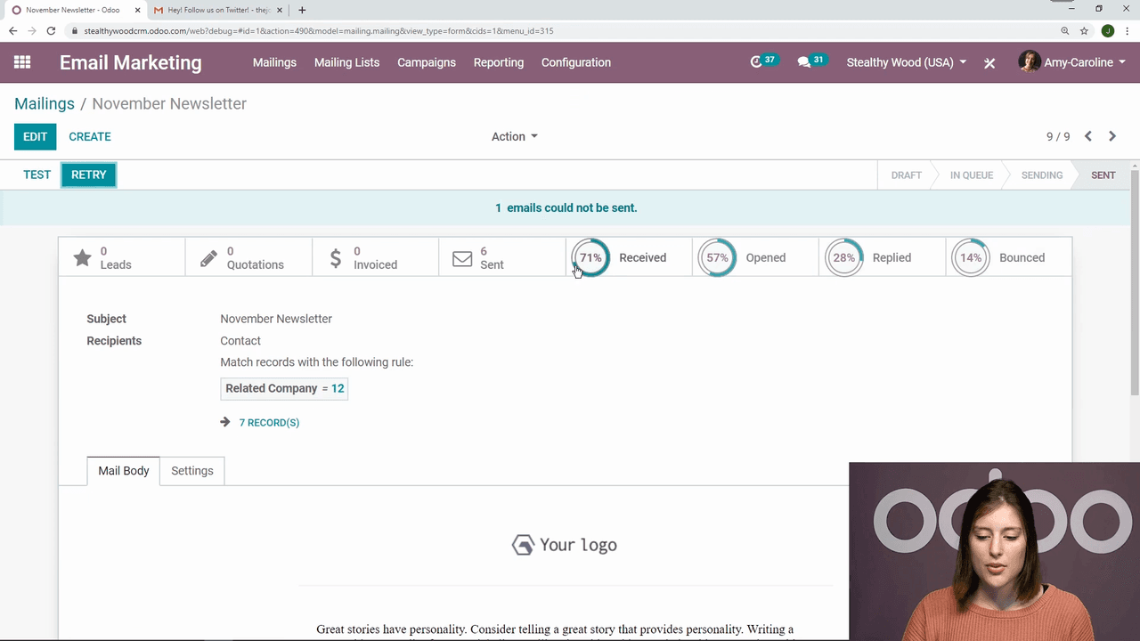Expand the Action dropdown

click(x=514, y=136)
